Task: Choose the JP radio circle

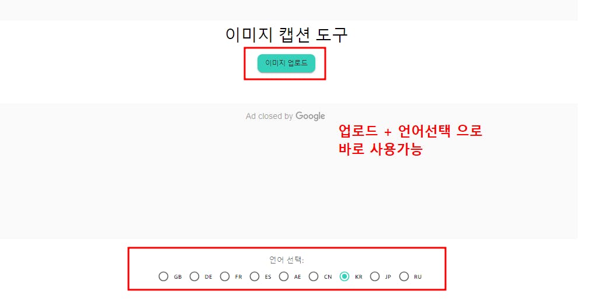Action: click(x=375, y=276)
